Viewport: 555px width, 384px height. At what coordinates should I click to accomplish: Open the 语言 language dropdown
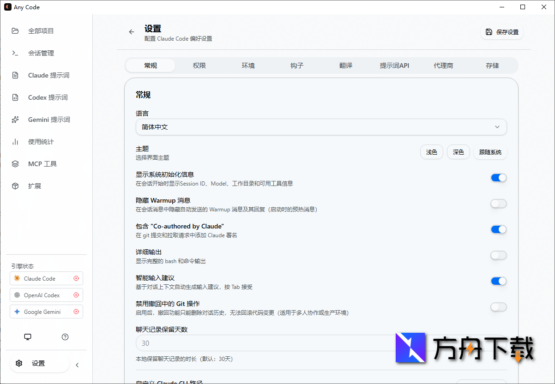pos(321,127)
